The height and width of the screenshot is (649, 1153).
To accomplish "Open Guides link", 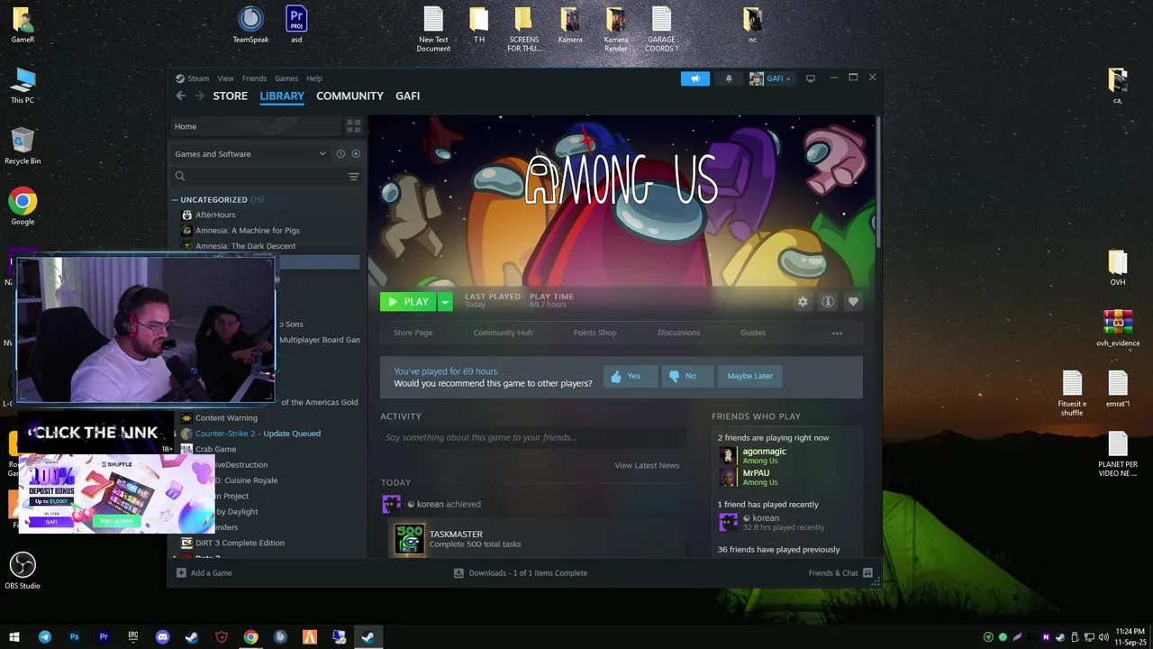I will click(x=753, y=333).
